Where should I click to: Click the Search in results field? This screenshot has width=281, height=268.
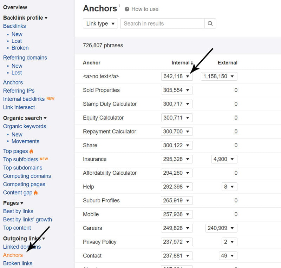(162, 24)
